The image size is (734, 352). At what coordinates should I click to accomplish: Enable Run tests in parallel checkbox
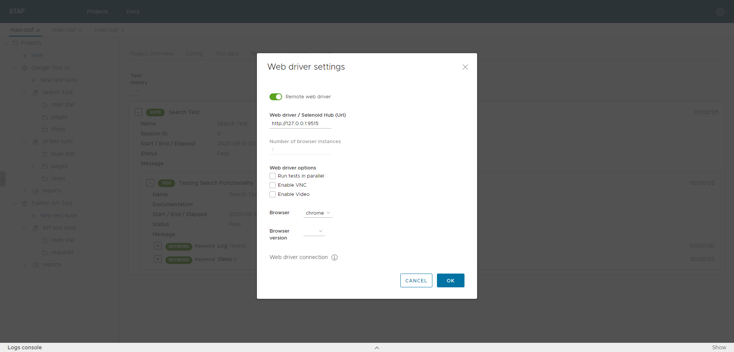pos(273,176)
